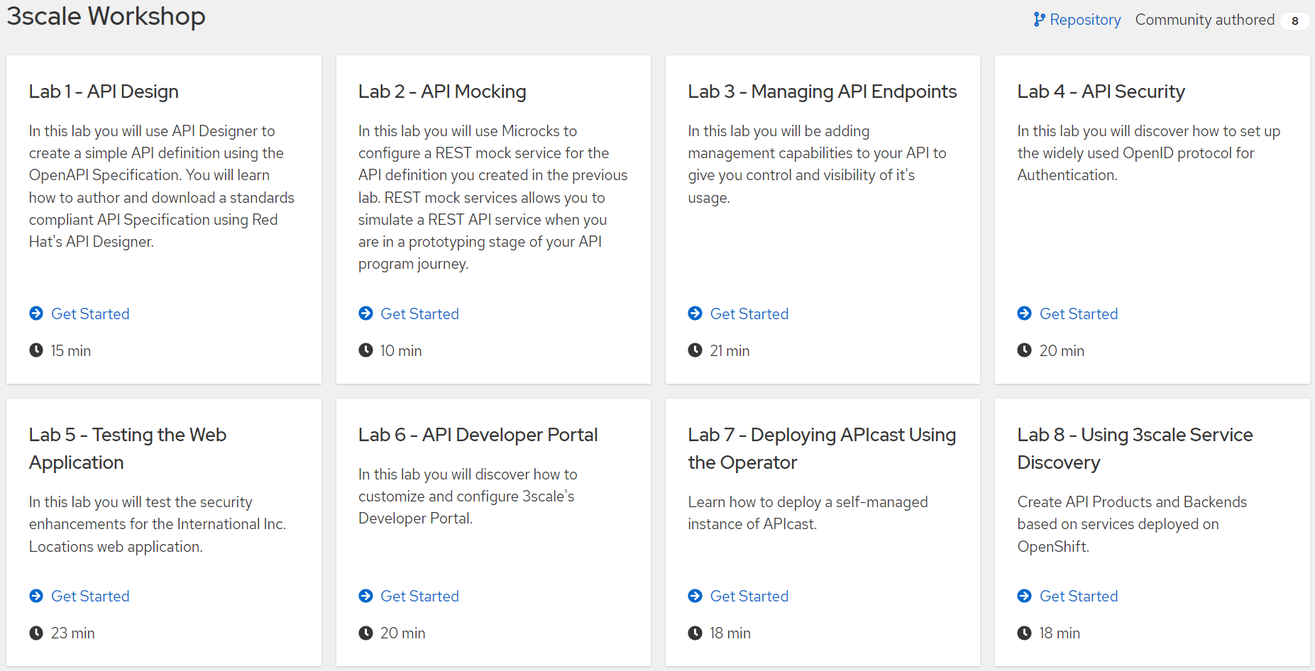1315x671 pixels.
Task: Click the 18 min text in Lab 7 card
Action: pos(730,633)
